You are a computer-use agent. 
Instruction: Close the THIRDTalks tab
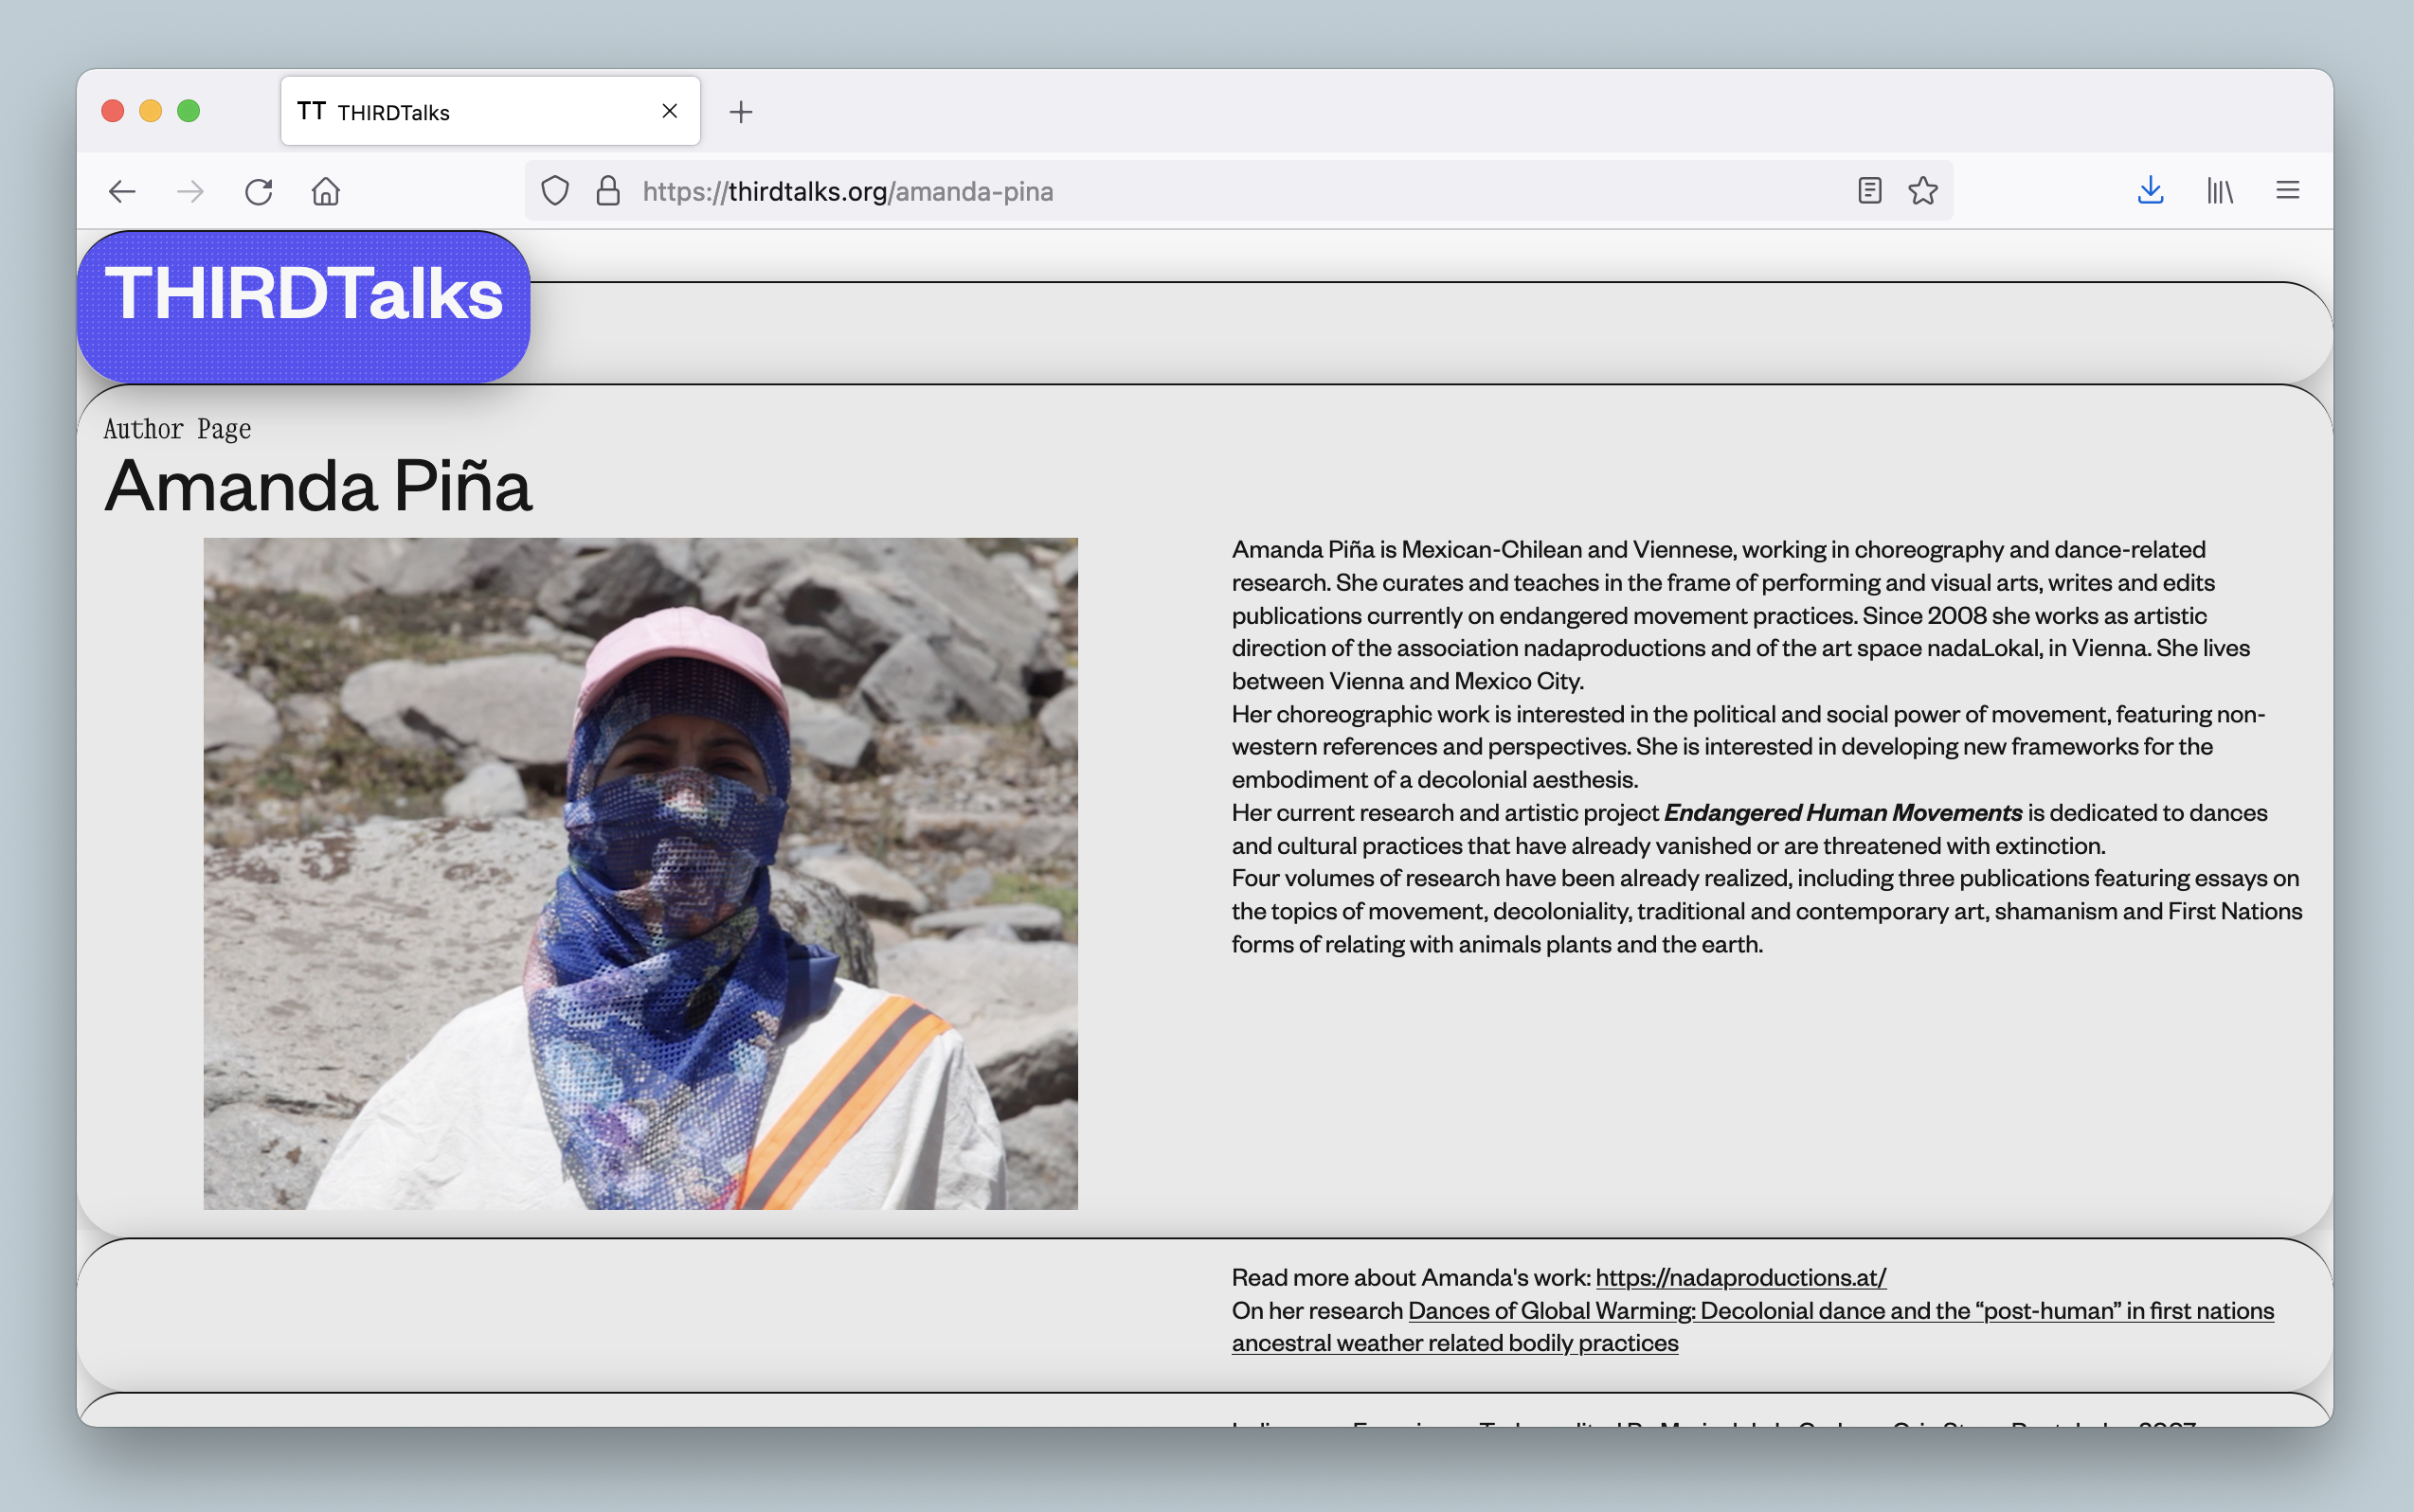[670, 111]
